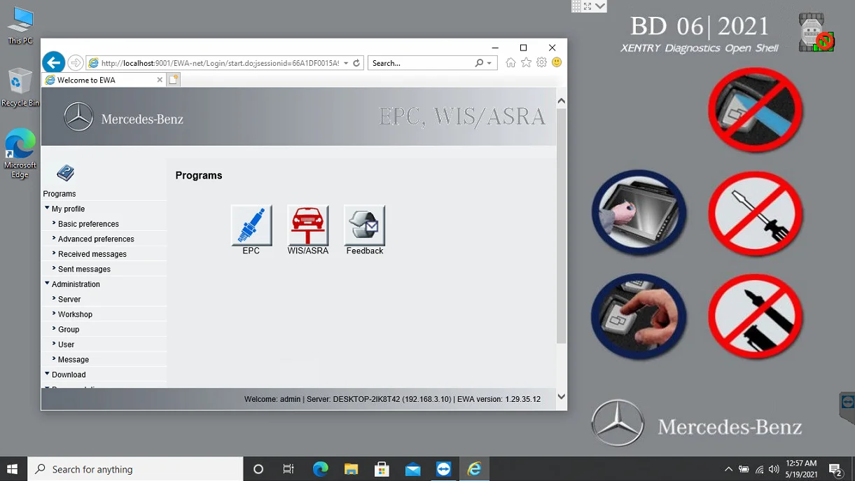Open the Message administration link

point(74,359)
